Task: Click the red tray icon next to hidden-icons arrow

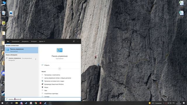Action: [x=166, y=103]
